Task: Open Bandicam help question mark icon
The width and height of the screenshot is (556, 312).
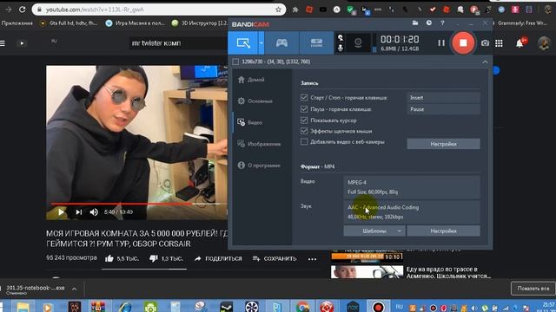Action: [442, 23]
